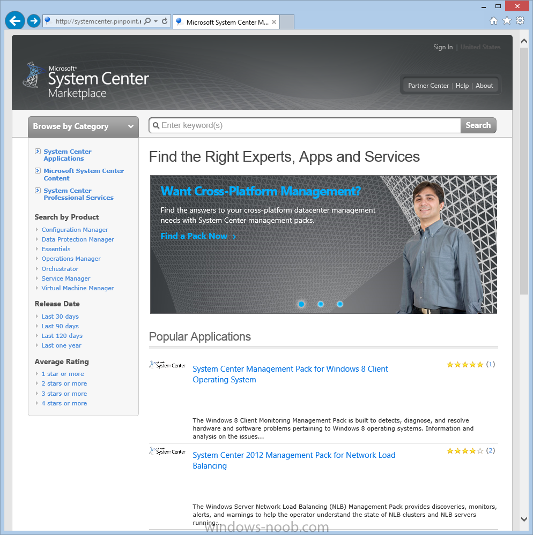Go forward with the browser Forward arrow
The image size is (533, 535).
[33, 21]
